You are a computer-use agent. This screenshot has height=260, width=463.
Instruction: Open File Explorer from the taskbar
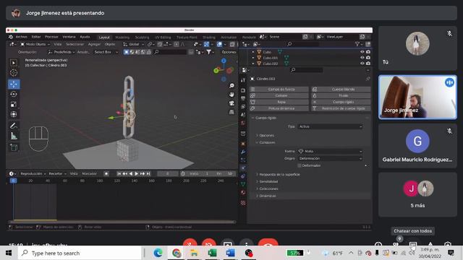point(194,253)
